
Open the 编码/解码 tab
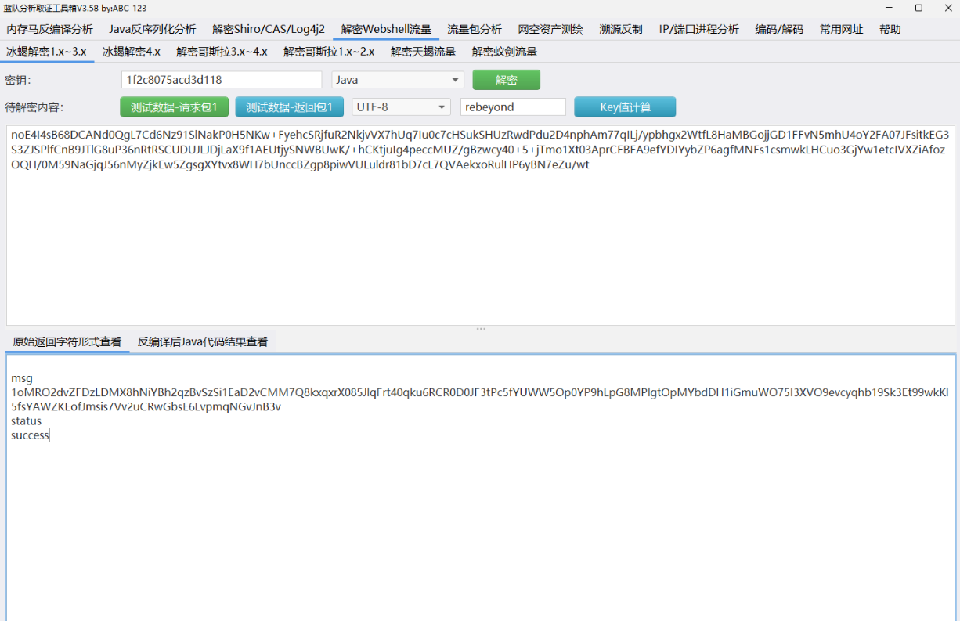779,29
